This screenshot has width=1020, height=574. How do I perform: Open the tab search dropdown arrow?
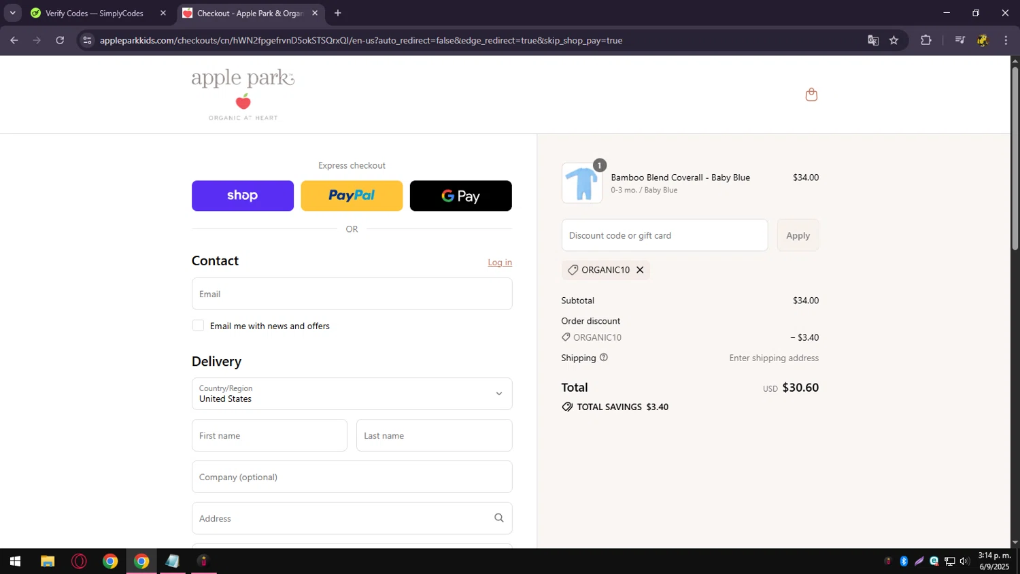point(12,13)
